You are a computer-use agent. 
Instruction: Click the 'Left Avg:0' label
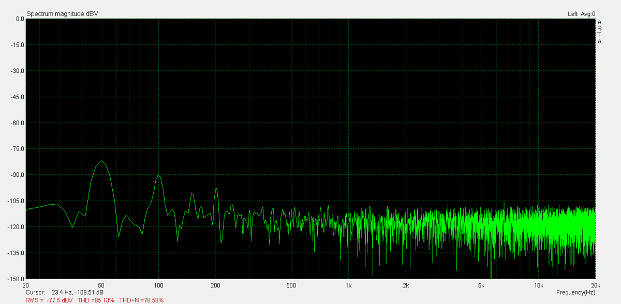click(x=582, y=14)
